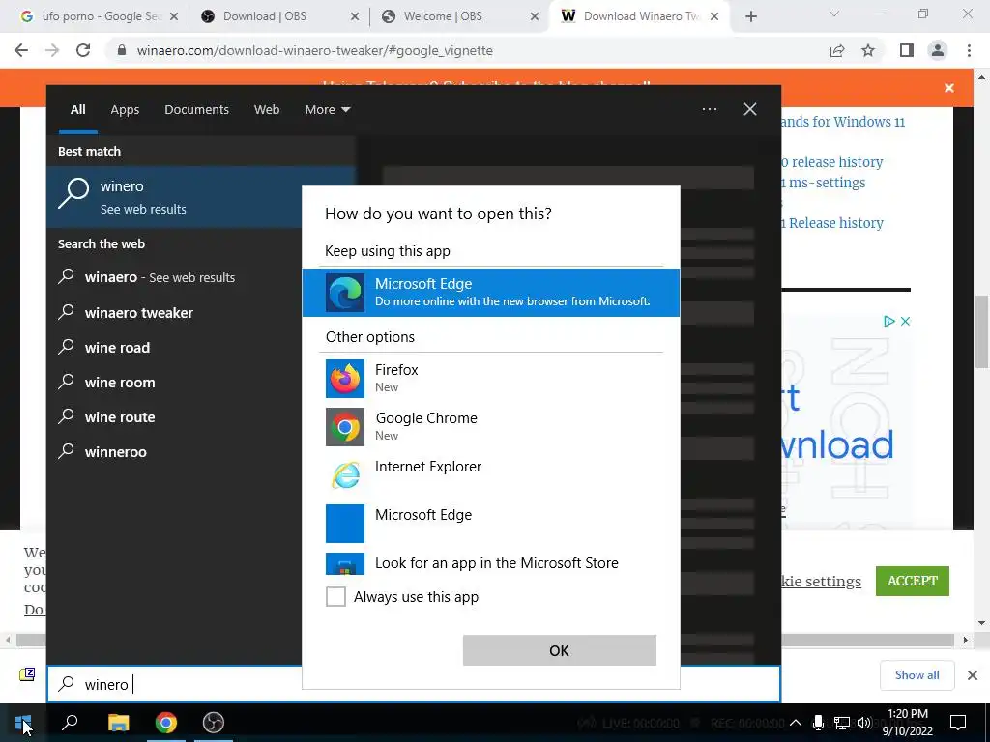Select the wine room suggestion
Image resolution: width=990 pixels, height=742 pixels.
point(174,382)
